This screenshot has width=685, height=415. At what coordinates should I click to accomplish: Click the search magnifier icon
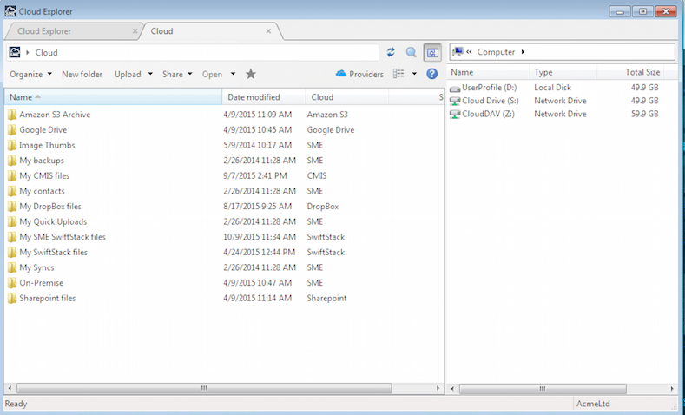[x=412, y=53]
